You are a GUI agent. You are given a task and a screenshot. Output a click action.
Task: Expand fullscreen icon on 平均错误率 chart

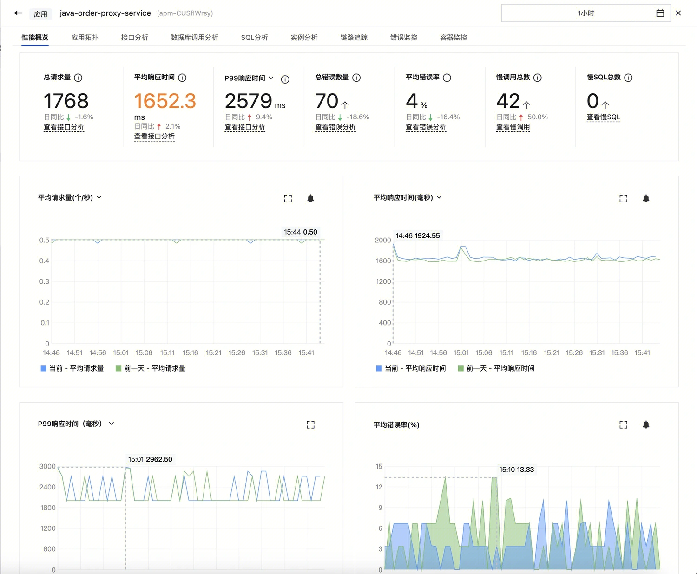(624, 424)
